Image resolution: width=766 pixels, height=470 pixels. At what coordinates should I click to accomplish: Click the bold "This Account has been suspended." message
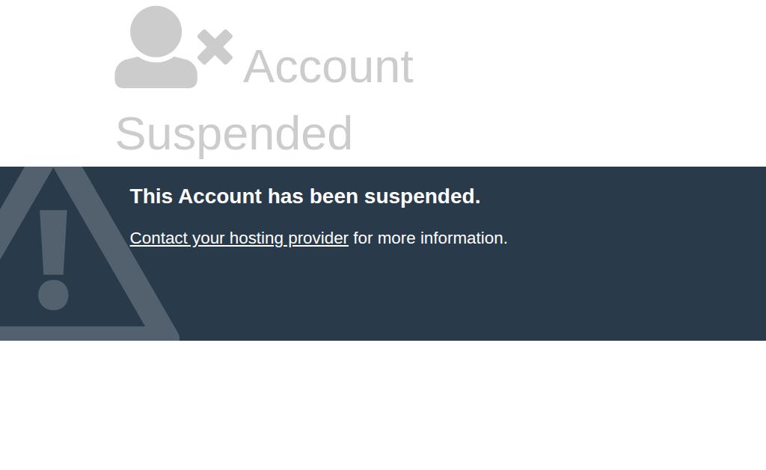(305, 197)
